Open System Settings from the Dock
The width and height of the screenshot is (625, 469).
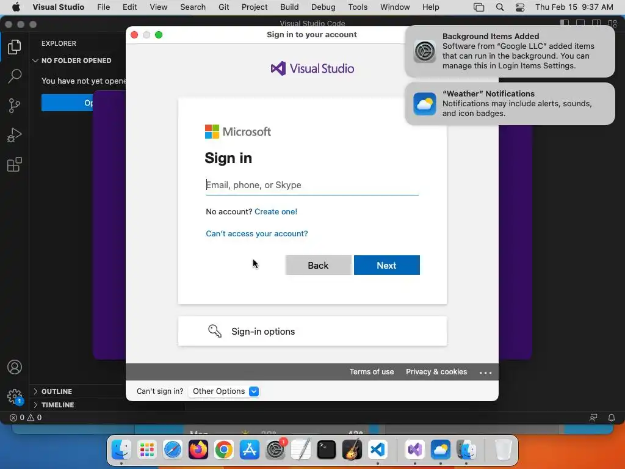pyautogui.click(x=275, y=450)
